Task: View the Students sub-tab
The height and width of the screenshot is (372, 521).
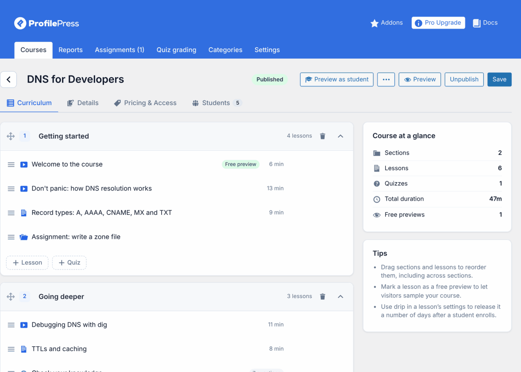Action: 217,103
